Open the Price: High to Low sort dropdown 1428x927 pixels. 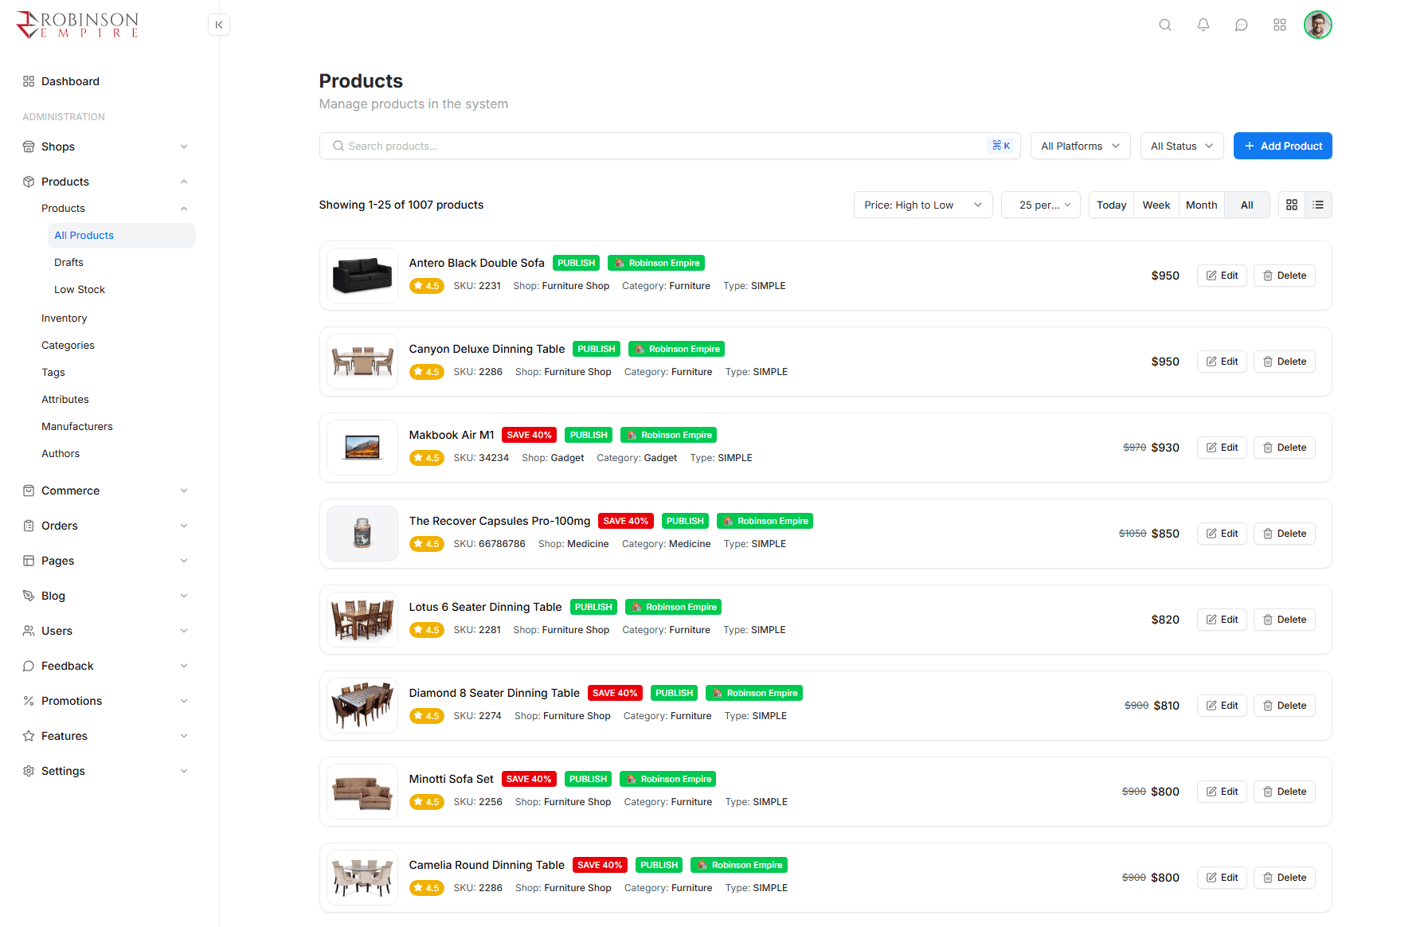[x=922, y=205]
